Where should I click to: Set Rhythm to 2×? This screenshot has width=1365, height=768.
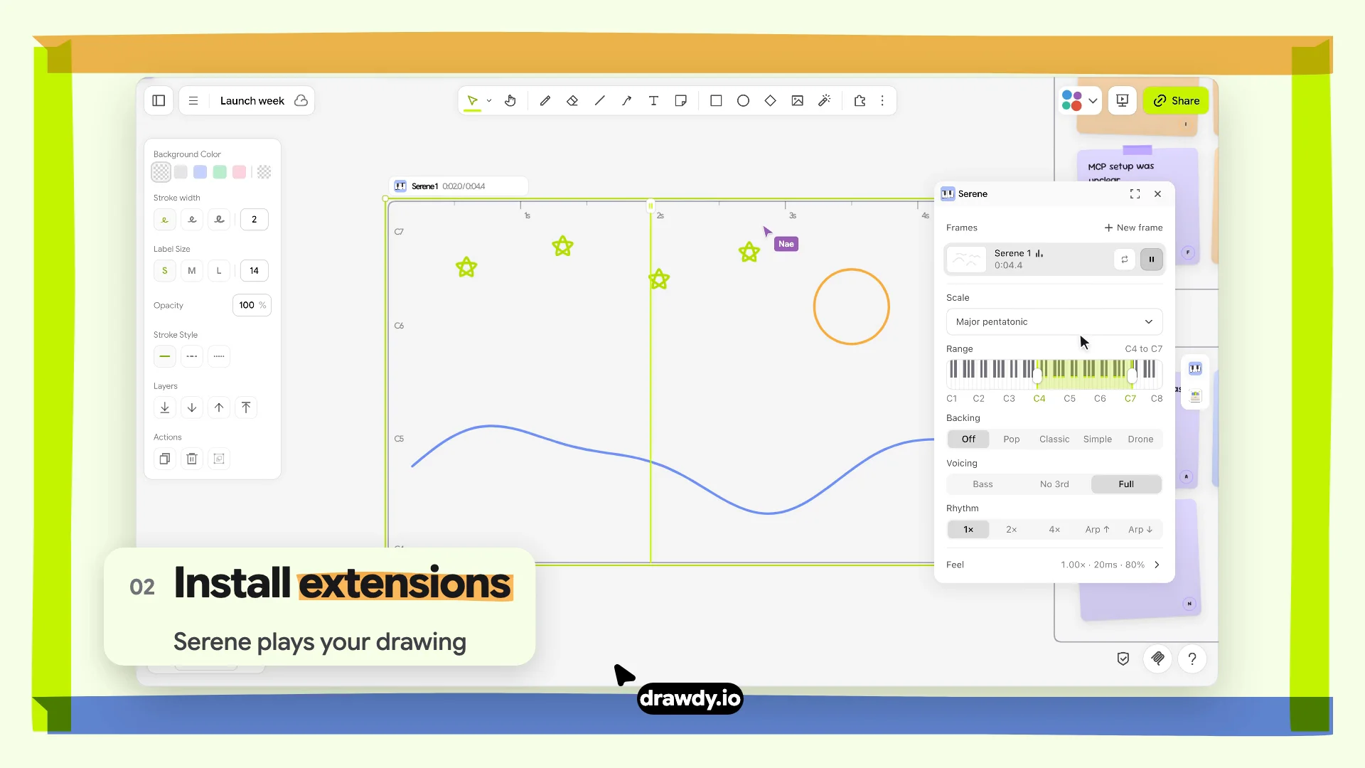(x=1011, y=530)
